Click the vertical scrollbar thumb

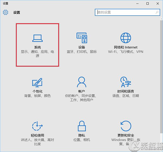[161, 77]
